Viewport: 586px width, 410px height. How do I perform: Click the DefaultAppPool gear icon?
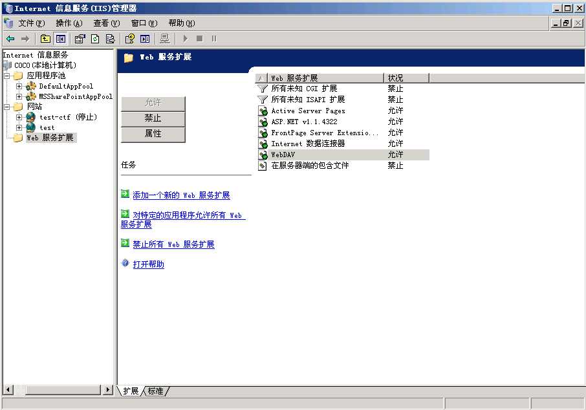(30, 87)
